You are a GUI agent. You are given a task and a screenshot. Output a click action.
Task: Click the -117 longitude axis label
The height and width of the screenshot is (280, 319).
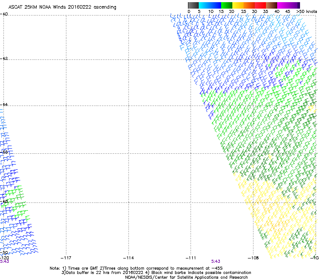(66, 258)
